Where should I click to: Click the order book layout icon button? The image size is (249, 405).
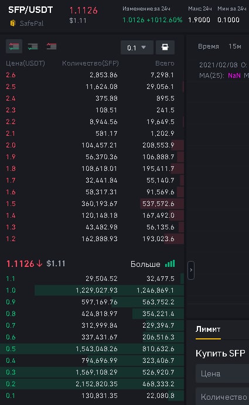(x=165, y=47)
